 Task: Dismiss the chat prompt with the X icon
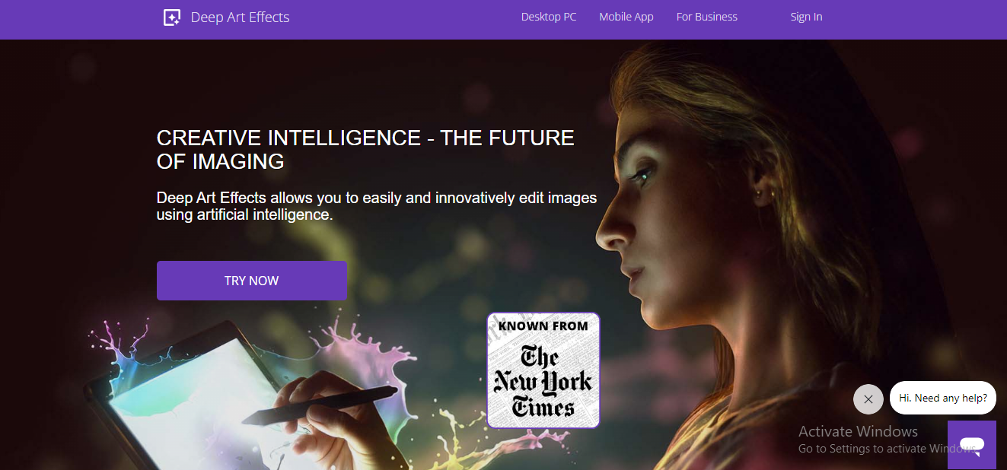[868, 399]
